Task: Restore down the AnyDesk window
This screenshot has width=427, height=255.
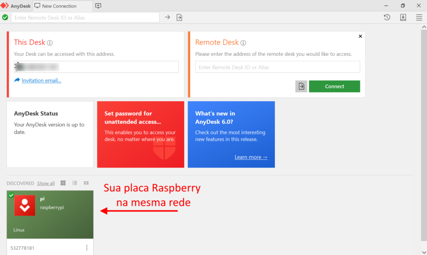Action: tap(403, 6)
